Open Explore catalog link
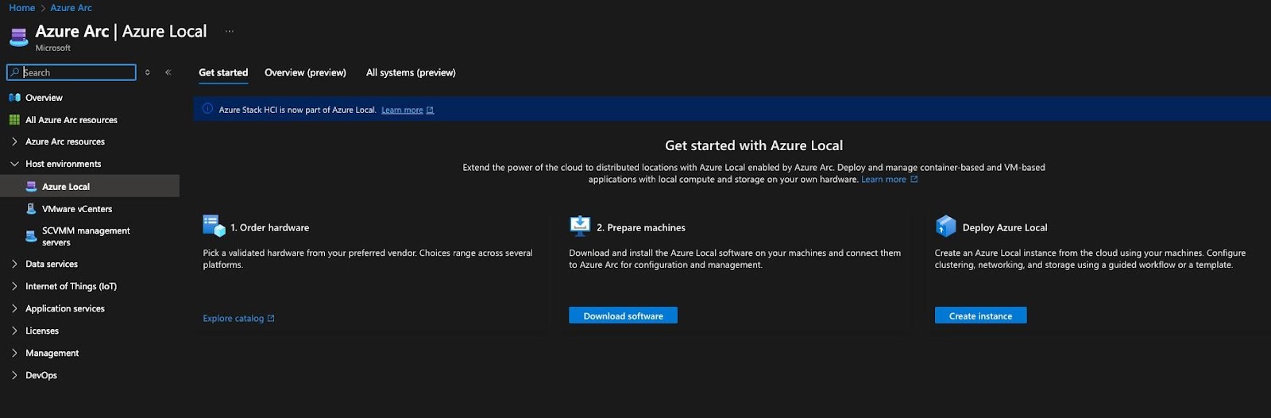The height and width of the screenshot is (418, 1271). coord(233,319)
